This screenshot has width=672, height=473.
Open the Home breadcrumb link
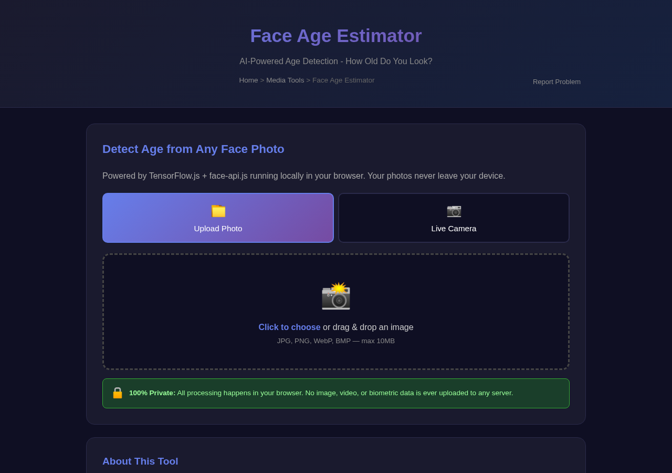[x=248, y=80]
